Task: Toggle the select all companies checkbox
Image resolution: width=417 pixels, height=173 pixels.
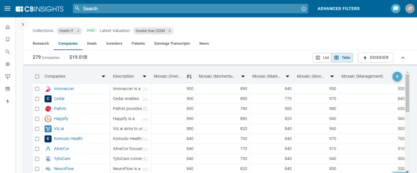Action: point(37,76)
